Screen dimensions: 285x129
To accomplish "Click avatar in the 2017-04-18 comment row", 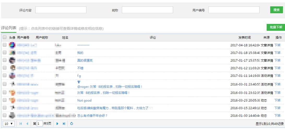I will (x=12, y=45).
